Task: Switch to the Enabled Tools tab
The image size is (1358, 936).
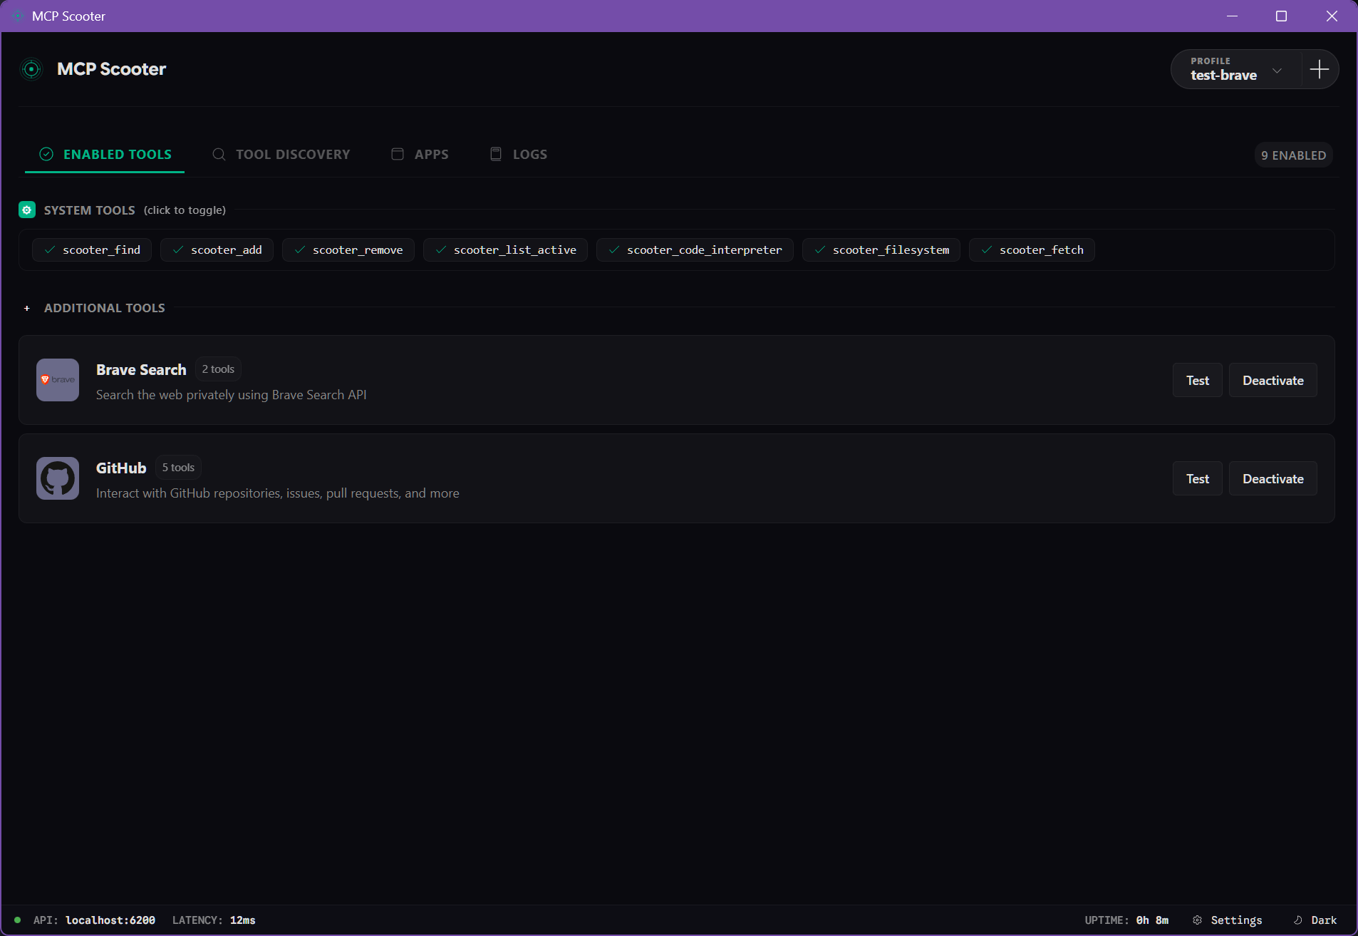Action: pyautogui.click(x=105, y=154)
